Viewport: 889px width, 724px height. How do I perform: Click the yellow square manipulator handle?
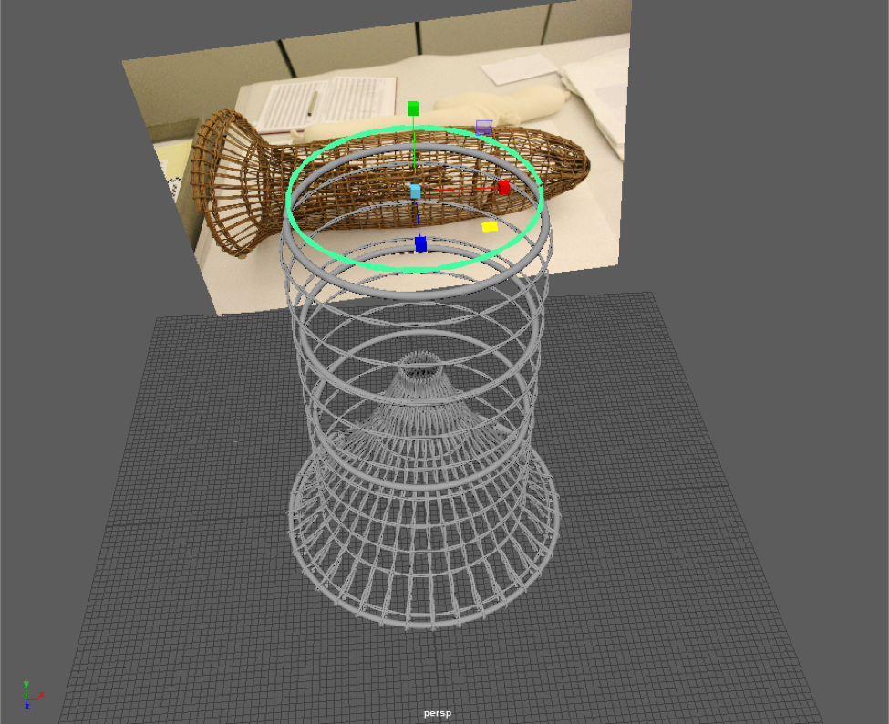point(490,227)
